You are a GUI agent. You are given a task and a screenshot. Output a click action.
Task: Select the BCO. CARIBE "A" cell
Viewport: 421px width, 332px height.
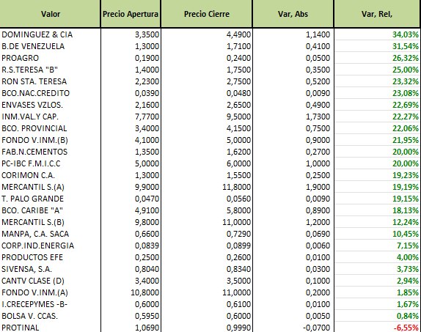pos(50,210)
